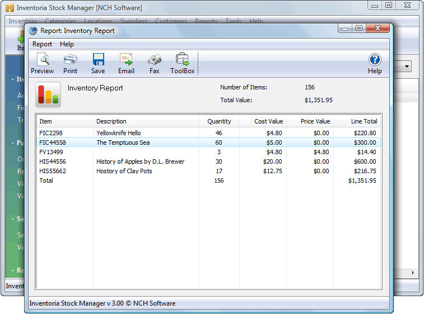Sort by the Quantity column header
The height and width of the screenshot is (314, 424).
pos(219,121)
